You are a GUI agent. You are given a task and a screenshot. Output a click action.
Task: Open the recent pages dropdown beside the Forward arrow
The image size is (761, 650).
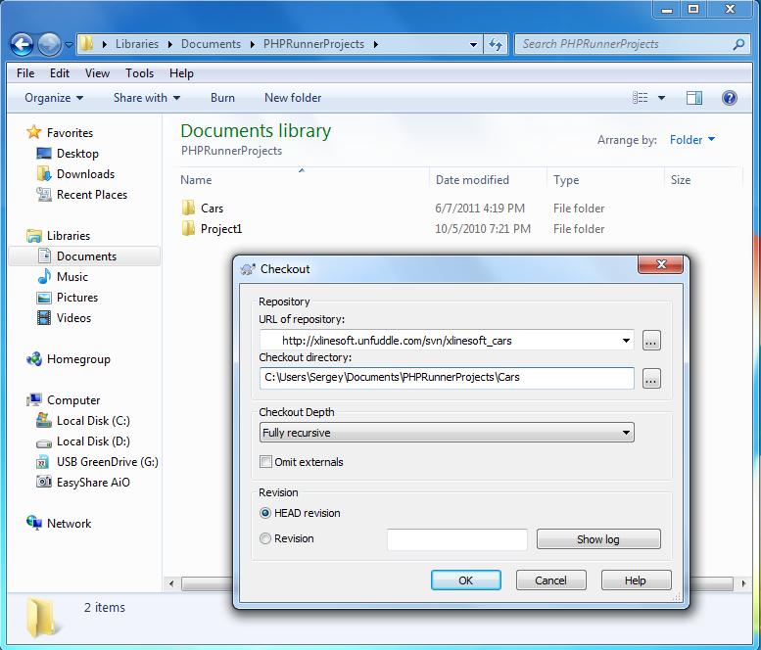click(69, 45)
